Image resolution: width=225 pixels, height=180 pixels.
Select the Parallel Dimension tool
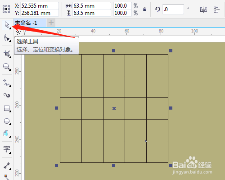click(x=7, y=166)
